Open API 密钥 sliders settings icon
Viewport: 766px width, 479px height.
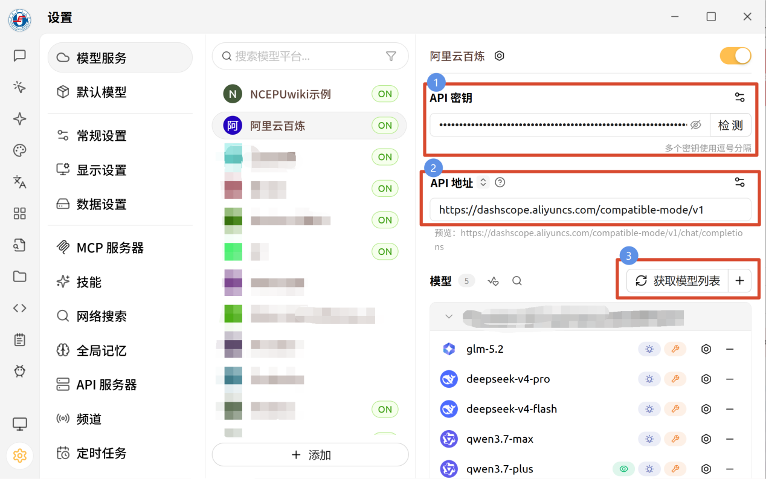[x=739, y=97]
